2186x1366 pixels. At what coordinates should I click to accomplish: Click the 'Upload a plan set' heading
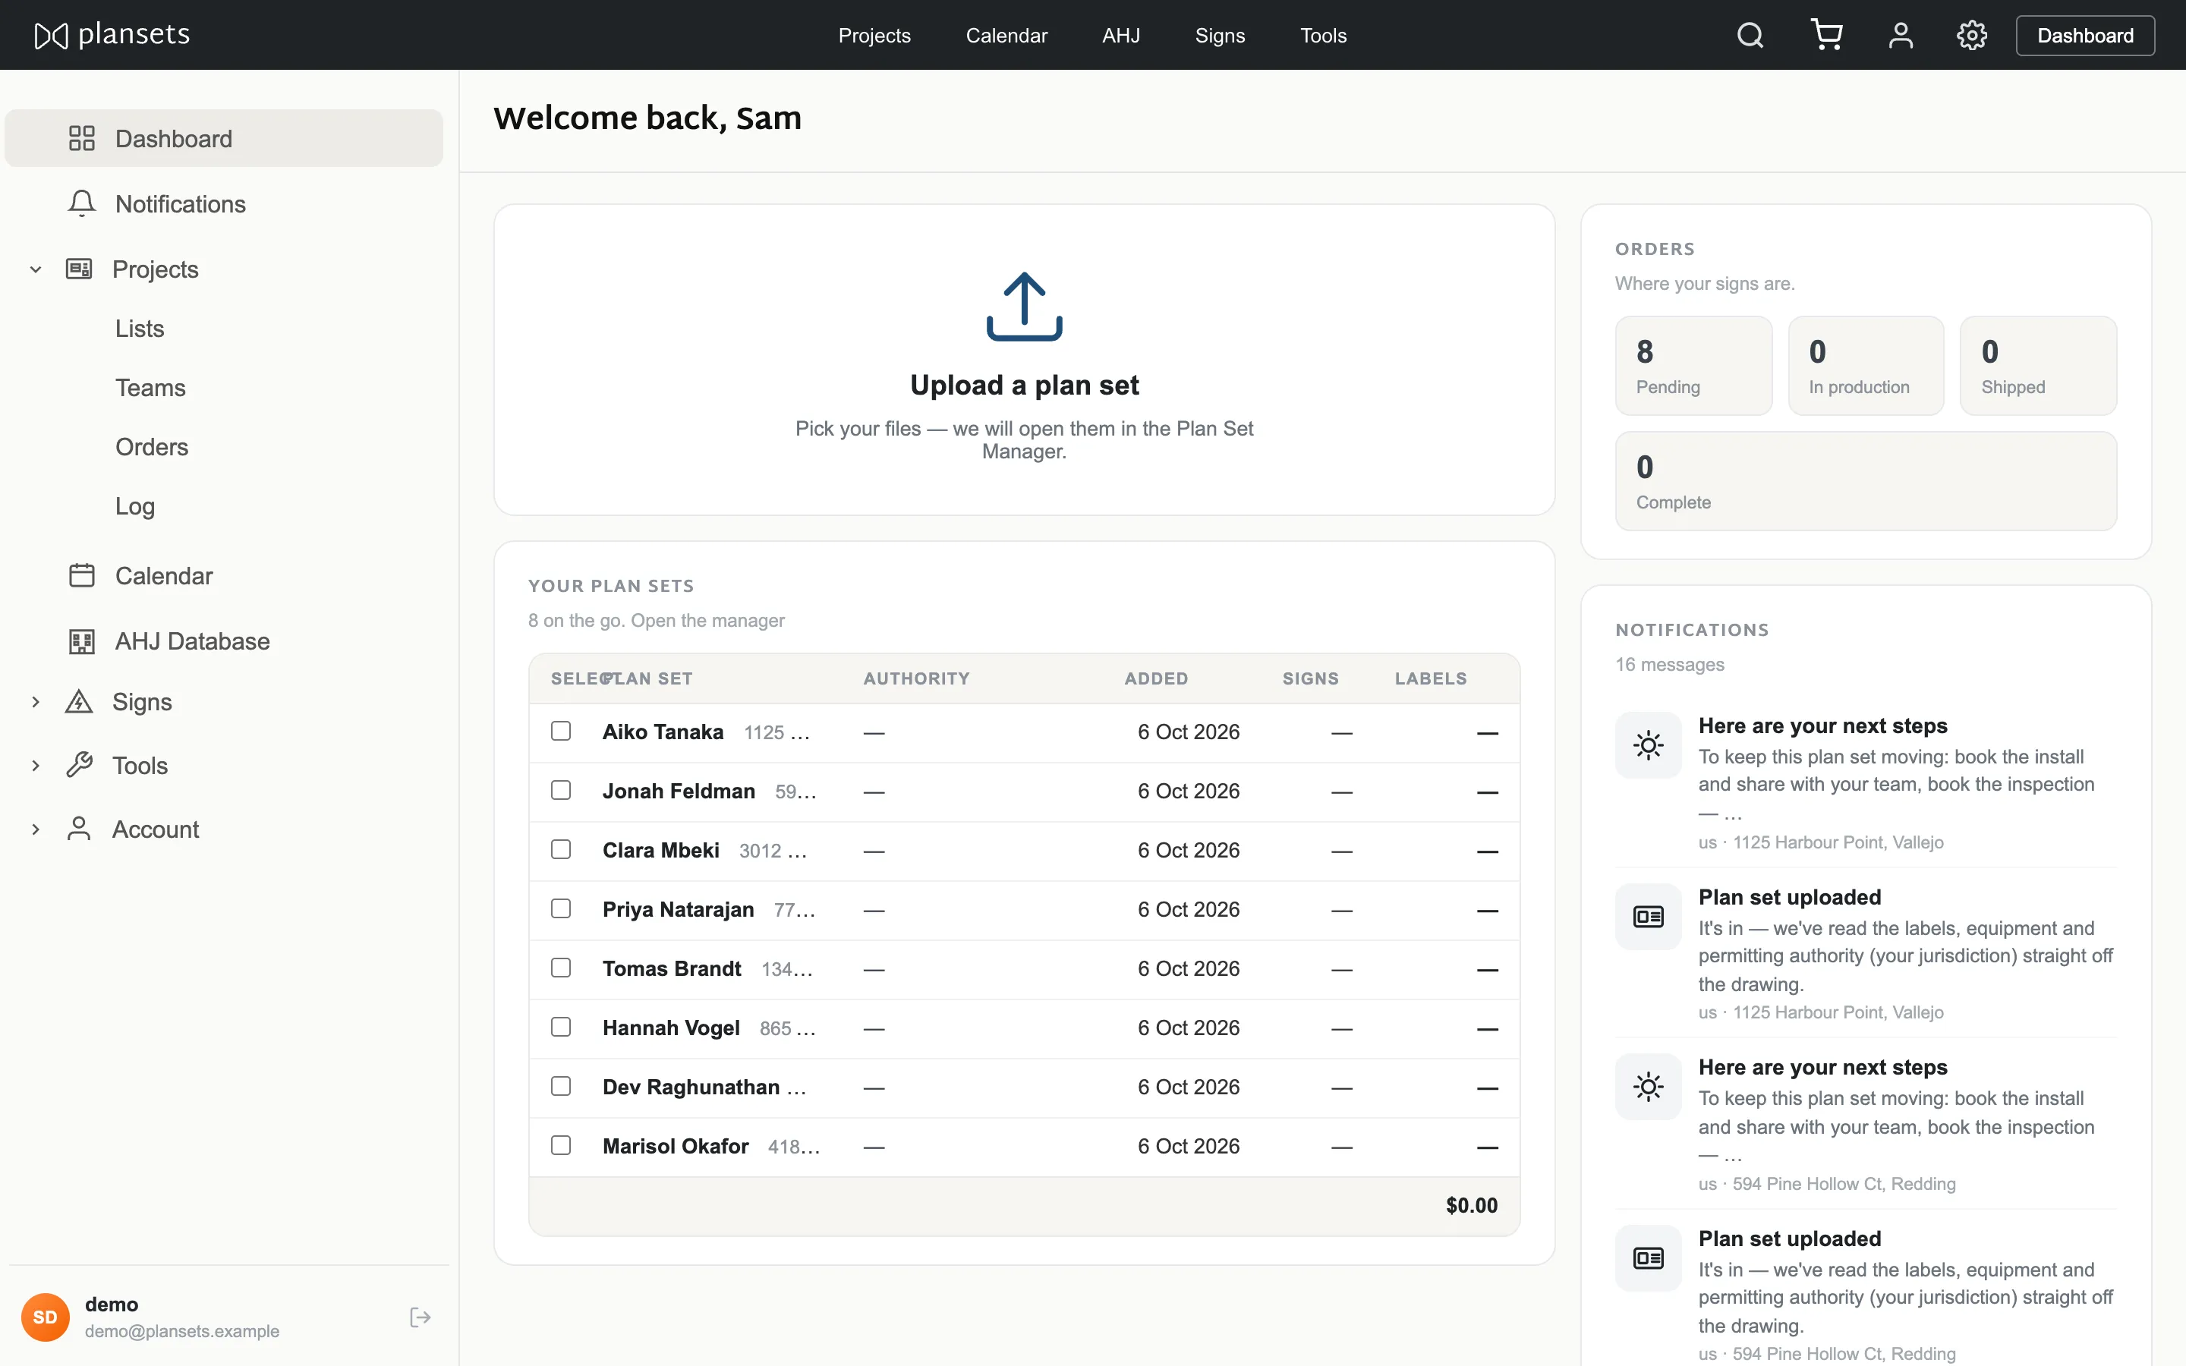click(x=1025, y=385)
